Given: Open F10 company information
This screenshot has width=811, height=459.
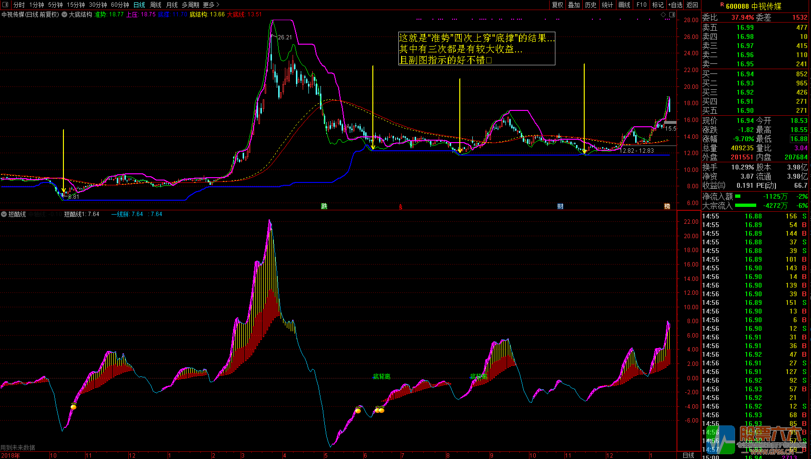Looking at the screenshot, I should [641, 5].
